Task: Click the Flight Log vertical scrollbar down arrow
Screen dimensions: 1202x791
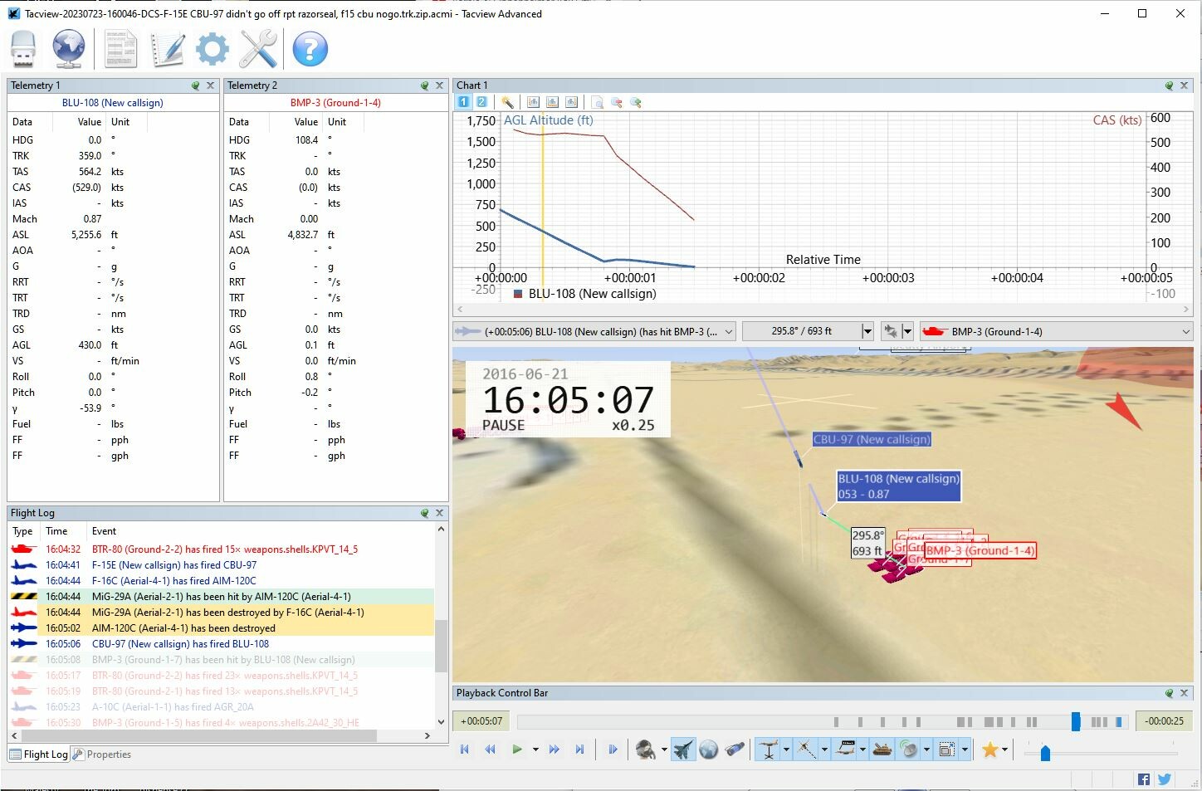Action: [441, 722]
